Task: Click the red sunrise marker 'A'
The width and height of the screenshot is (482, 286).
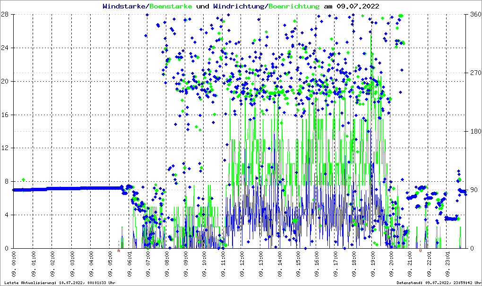Action: tap(119, 251)
